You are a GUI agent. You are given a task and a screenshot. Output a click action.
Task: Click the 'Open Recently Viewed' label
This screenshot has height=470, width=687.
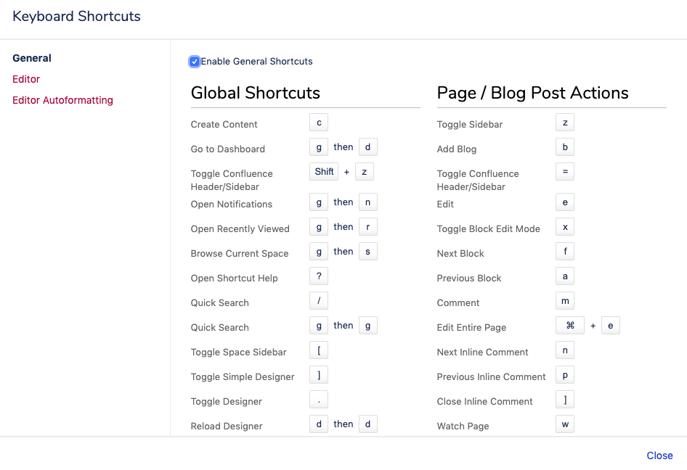pyautogui.click(x=240, y=229)
